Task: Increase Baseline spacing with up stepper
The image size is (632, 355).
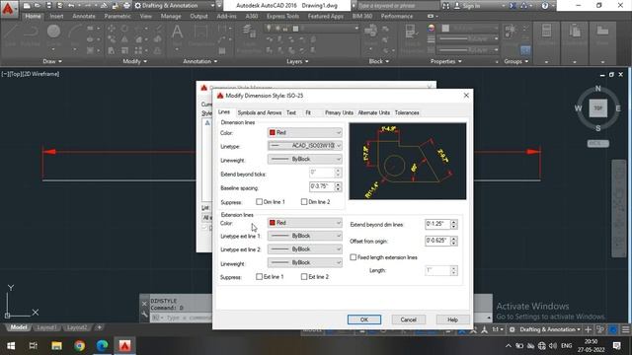Action: 338,184
